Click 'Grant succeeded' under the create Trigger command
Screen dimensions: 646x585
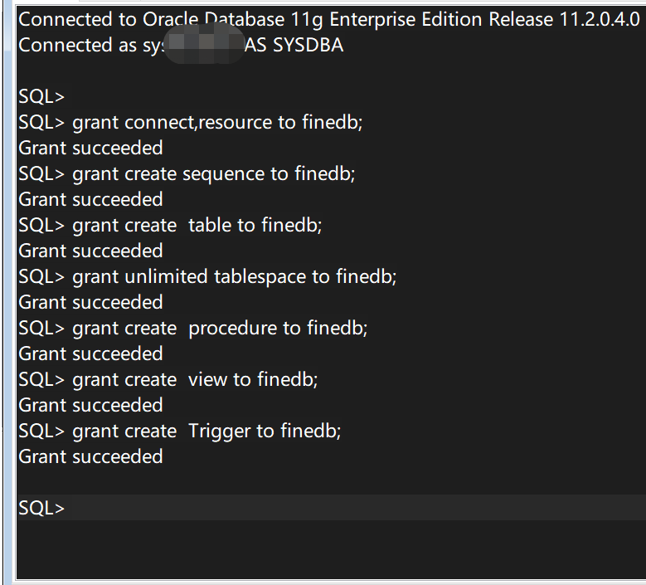(x=90, y=456)
